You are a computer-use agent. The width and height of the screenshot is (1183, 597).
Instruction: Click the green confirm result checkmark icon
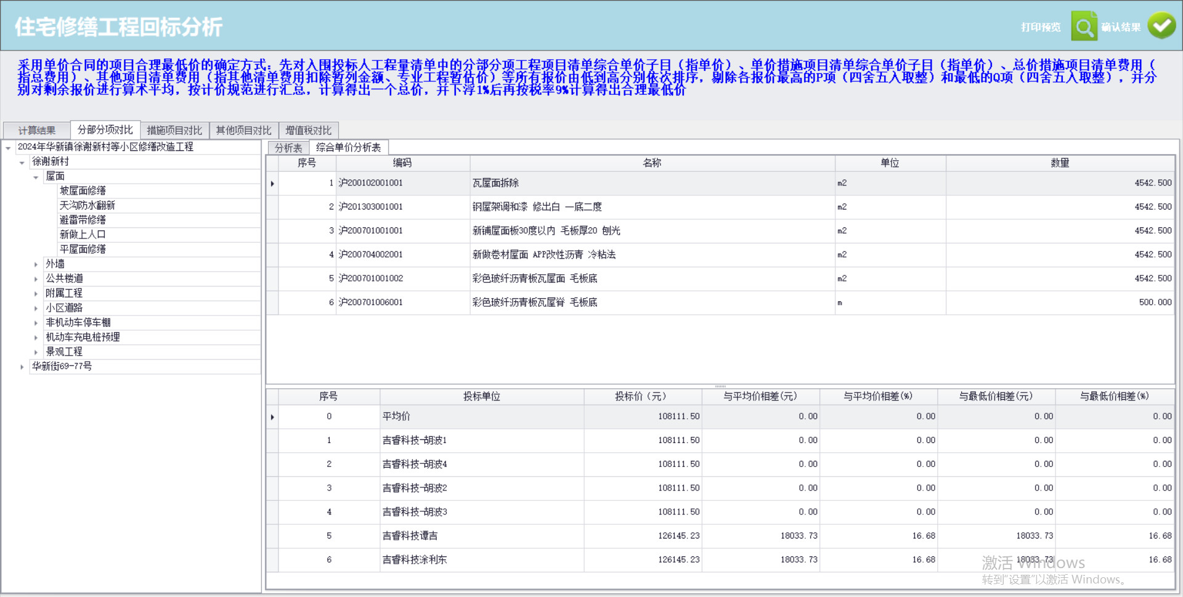[x=1161, y=26]
